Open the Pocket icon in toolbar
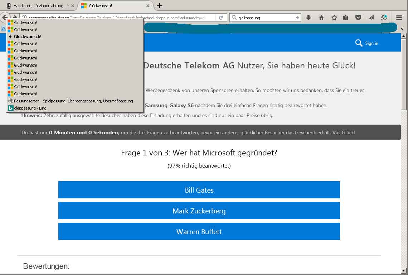 358,18
